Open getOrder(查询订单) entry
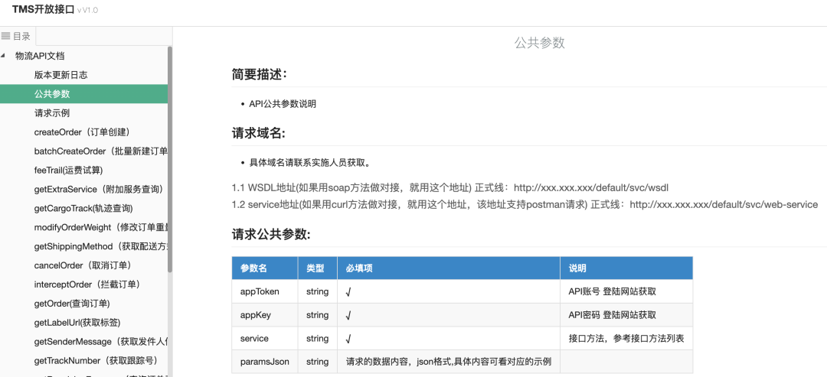The width and height of the screenshot is (827, 377). [x=72, y=304]
